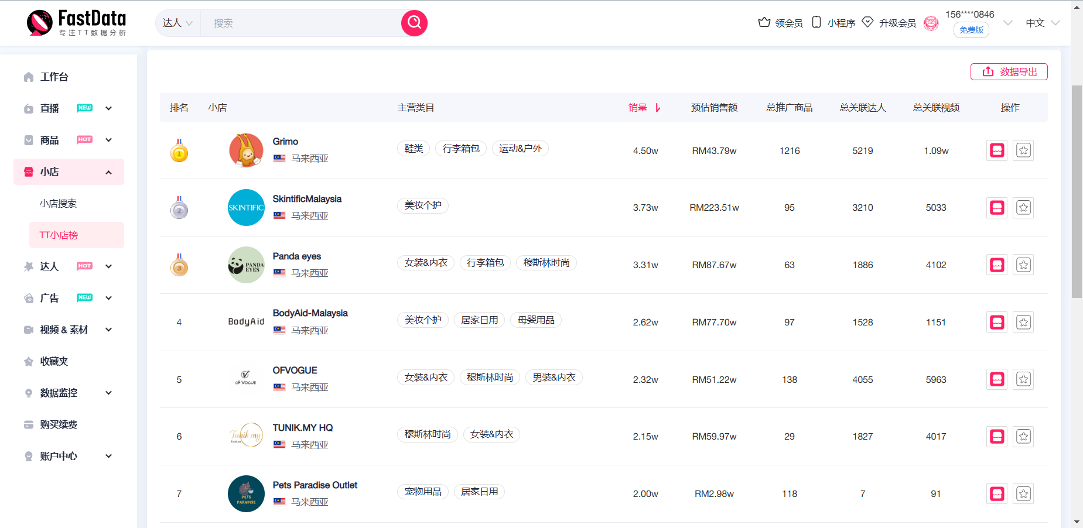1083x528 pixels.
Task: Open shop detail icon for BodyAid-Malaysia
Action: coord(997,322)
